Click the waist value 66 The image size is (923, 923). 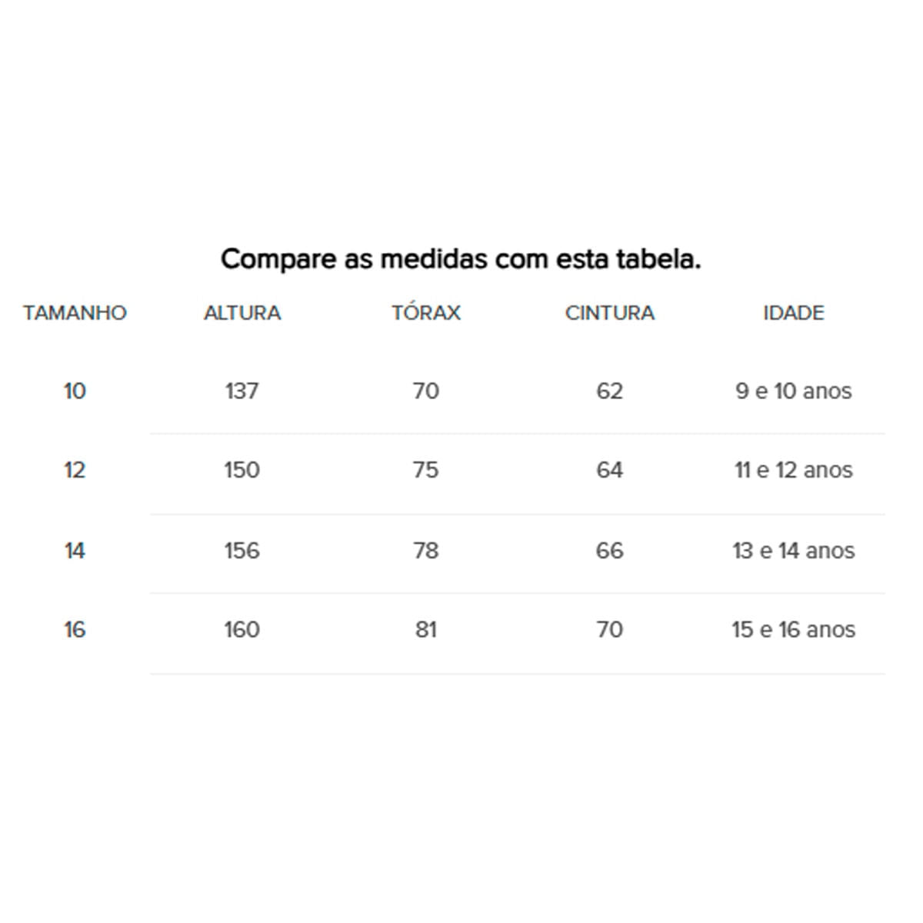click(x=609, y=551)
